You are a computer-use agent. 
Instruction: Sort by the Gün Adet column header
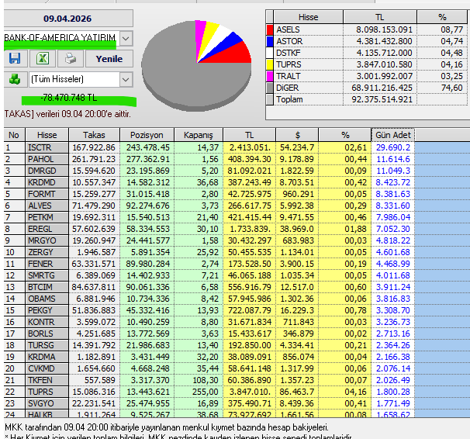(393, 135)
